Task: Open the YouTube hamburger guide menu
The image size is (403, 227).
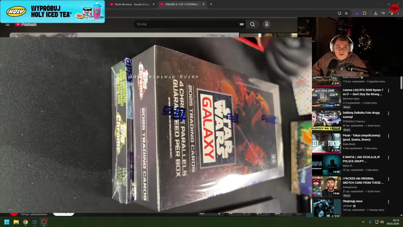Action: click(8, 25)
